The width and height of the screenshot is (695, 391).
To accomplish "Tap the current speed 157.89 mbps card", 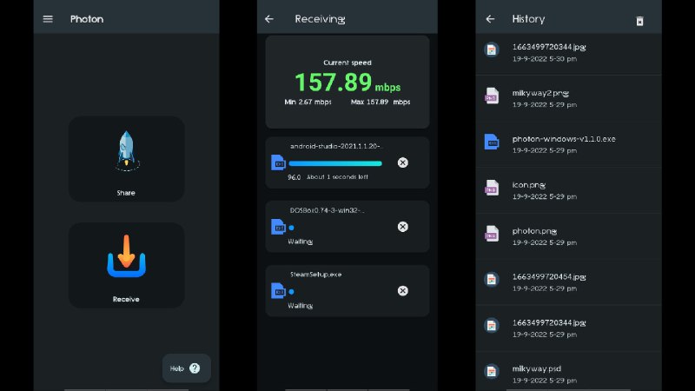I will coord(347,83).
